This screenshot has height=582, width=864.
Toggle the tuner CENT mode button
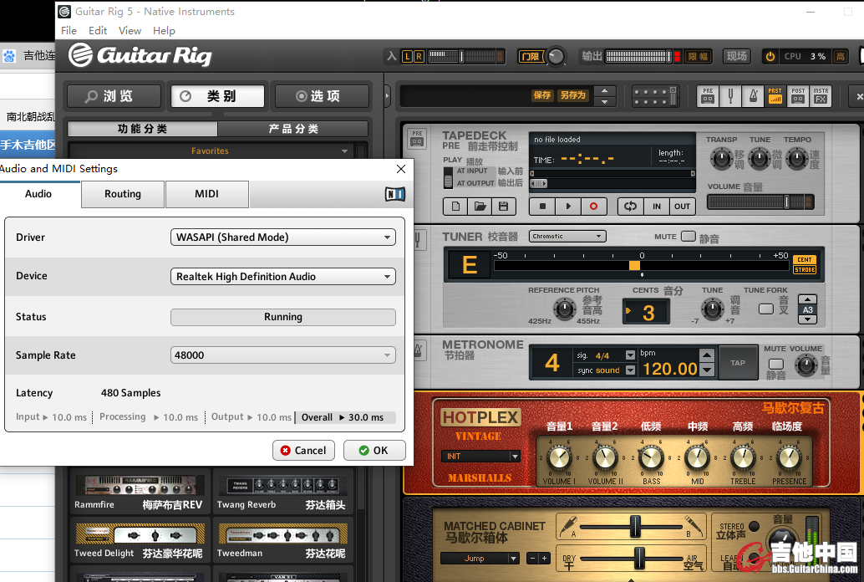[805, 260]
